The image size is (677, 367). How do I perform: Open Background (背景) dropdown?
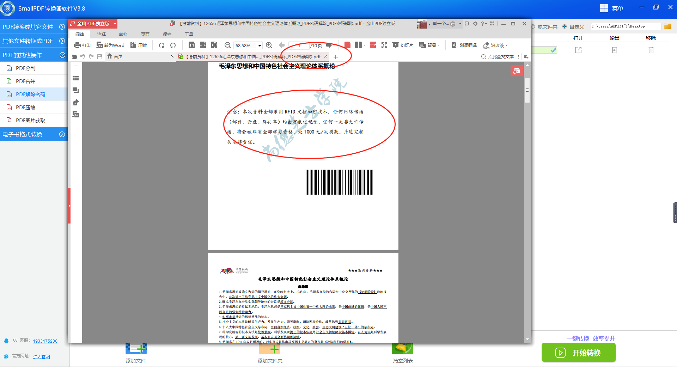(429, 45)
